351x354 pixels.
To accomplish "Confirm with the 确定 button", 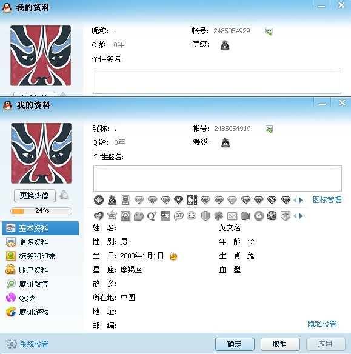I will 235,344.
